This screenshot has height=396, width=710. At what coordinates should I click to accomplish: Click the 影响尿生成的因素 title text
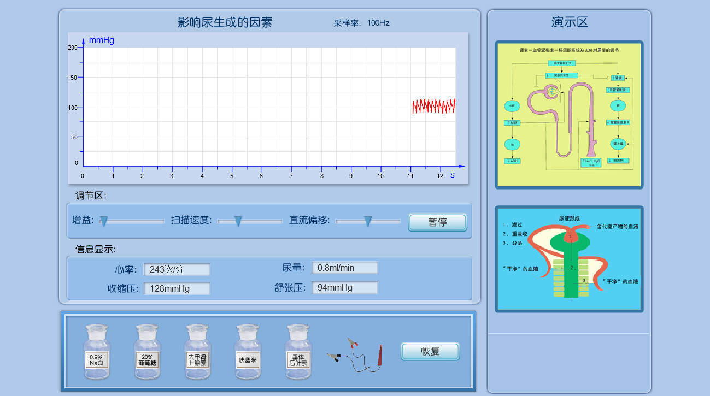point(225,22)
